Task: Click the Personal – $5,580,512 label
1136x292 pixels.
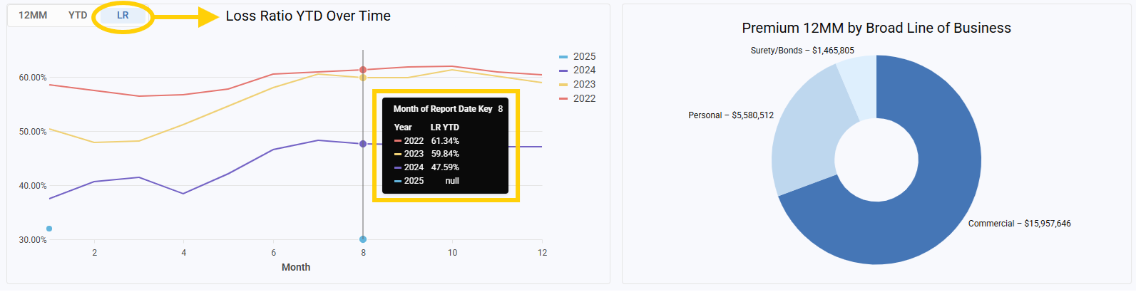Action: 730,115
